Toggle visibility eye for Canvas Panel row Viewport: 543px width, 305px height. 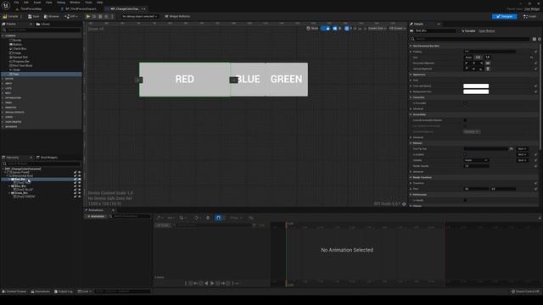click(x=79, y=172)
